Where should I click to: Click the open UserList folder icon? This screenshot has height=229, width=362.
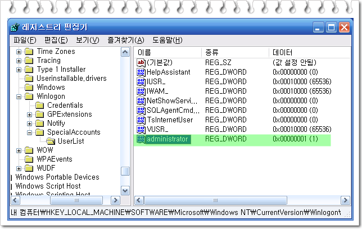coord(51,141)
